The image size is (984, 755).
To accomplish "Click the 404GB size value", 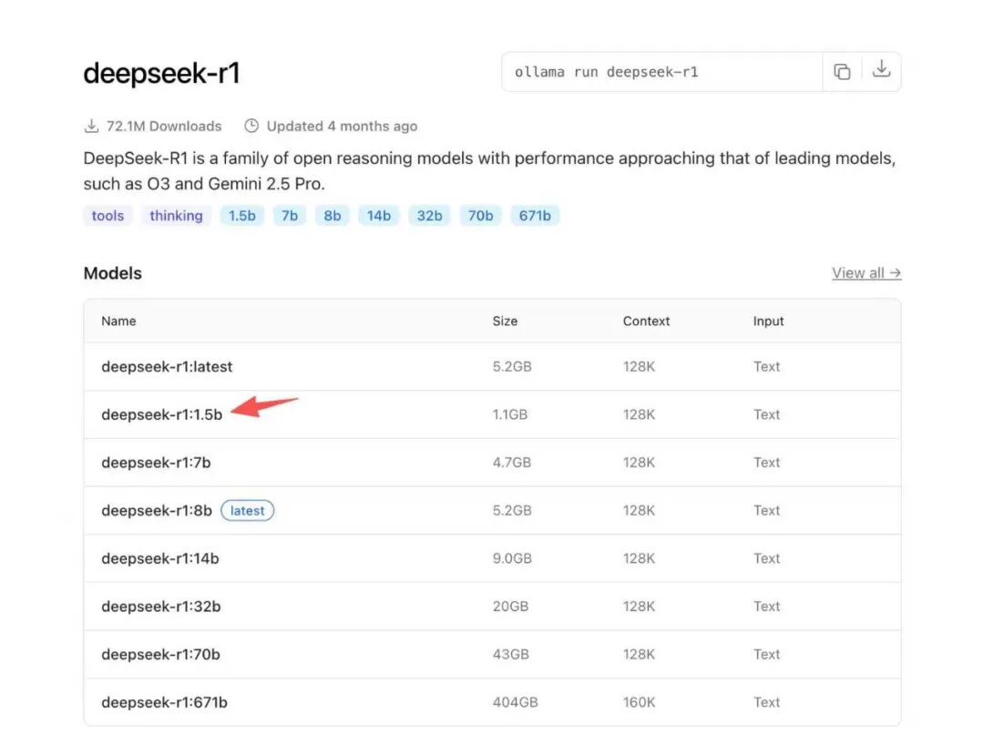I will click(515, 703).
